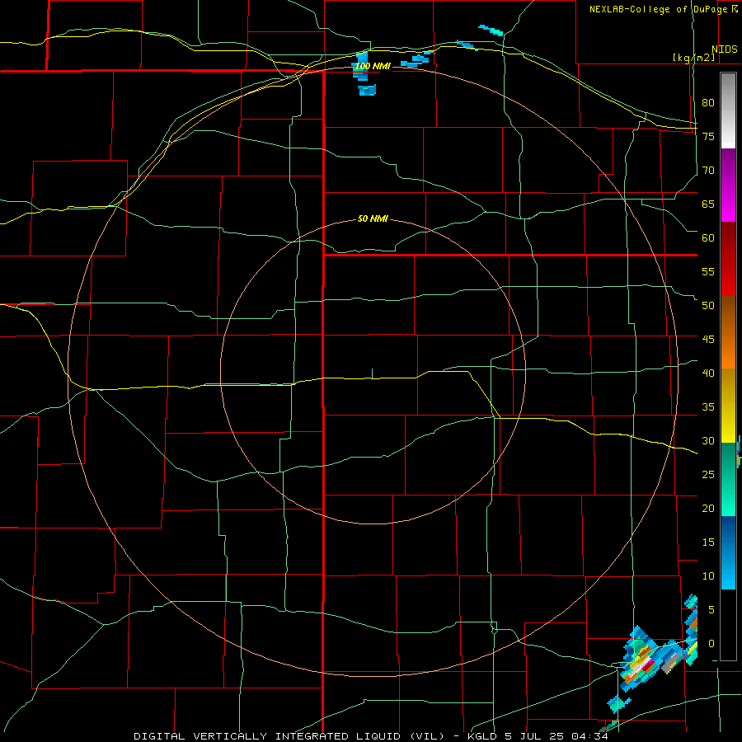Pick the teal green color bar segment
The width and height of the screenshot is (742, 742).
[x=728, y=479]
